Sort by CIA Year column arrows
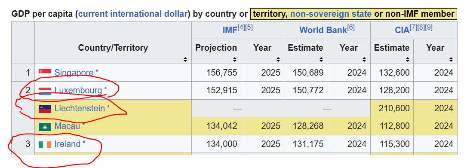This screenshot has height=168, width=467. [x=451, y=59]
